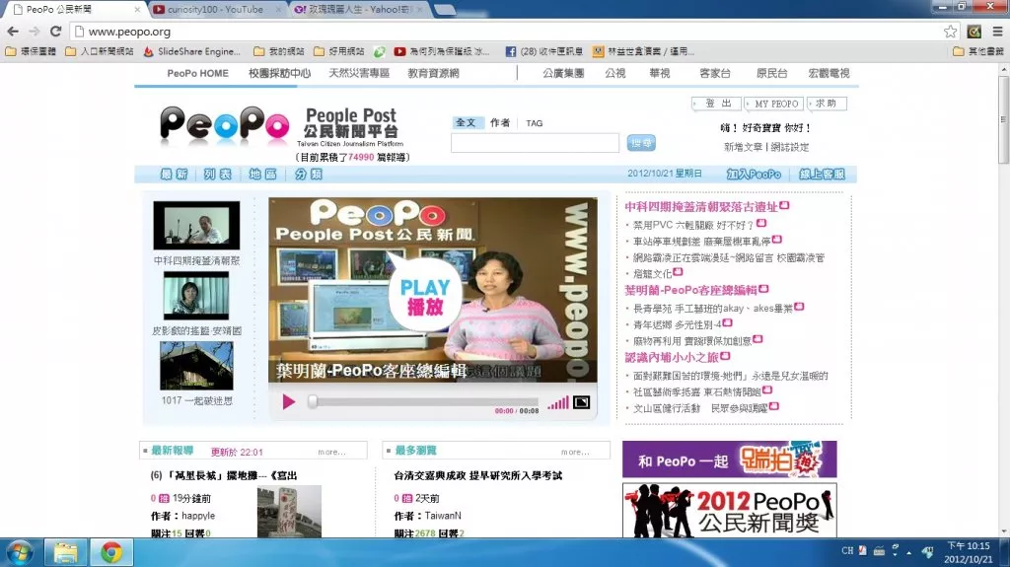The height and width of the screenshot is (567, 1010).
Task: Open 原民台 link
Action: 771,73
